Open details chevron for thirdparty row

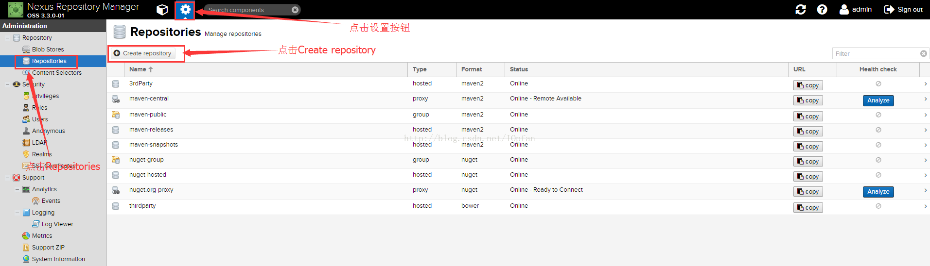click(x=925, y=206)
